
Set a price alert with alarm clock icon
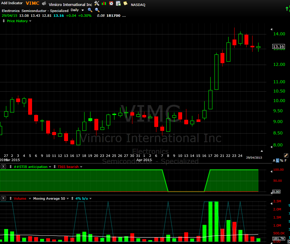click(x=111, y=3)
